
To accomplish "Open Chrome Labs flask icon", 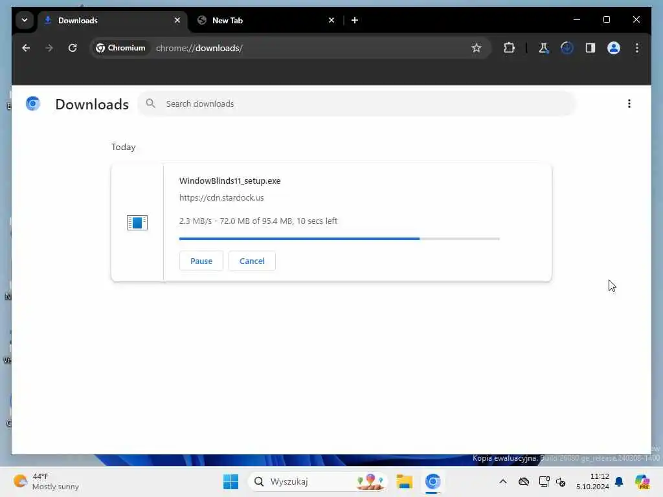I will pos(544,48).
